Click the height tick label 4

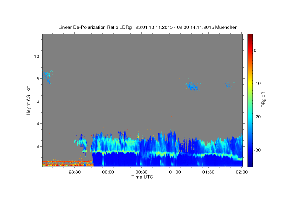(38, 123)
